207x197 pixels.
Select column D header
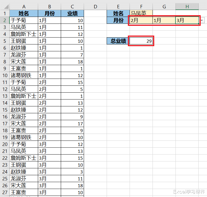click(x=95, y=7)
